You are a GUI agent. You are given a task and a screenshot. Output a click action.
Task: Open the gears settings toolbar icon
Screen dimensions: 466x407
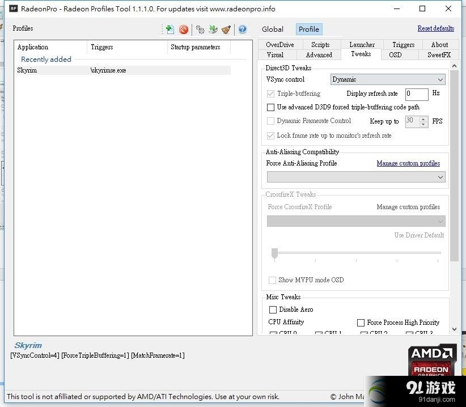200,29
